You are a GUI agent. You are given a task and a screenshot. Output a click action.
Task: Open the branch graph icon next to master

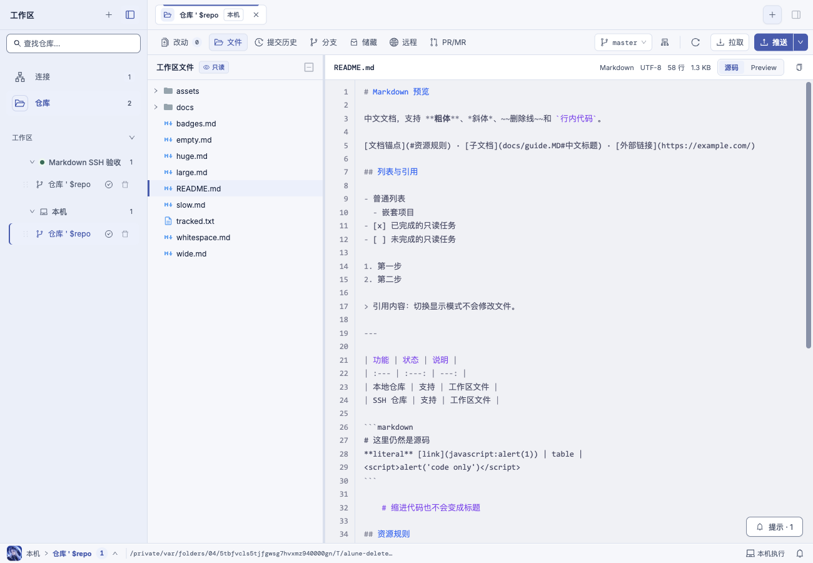pyautogui.click(x=665, y=43)
